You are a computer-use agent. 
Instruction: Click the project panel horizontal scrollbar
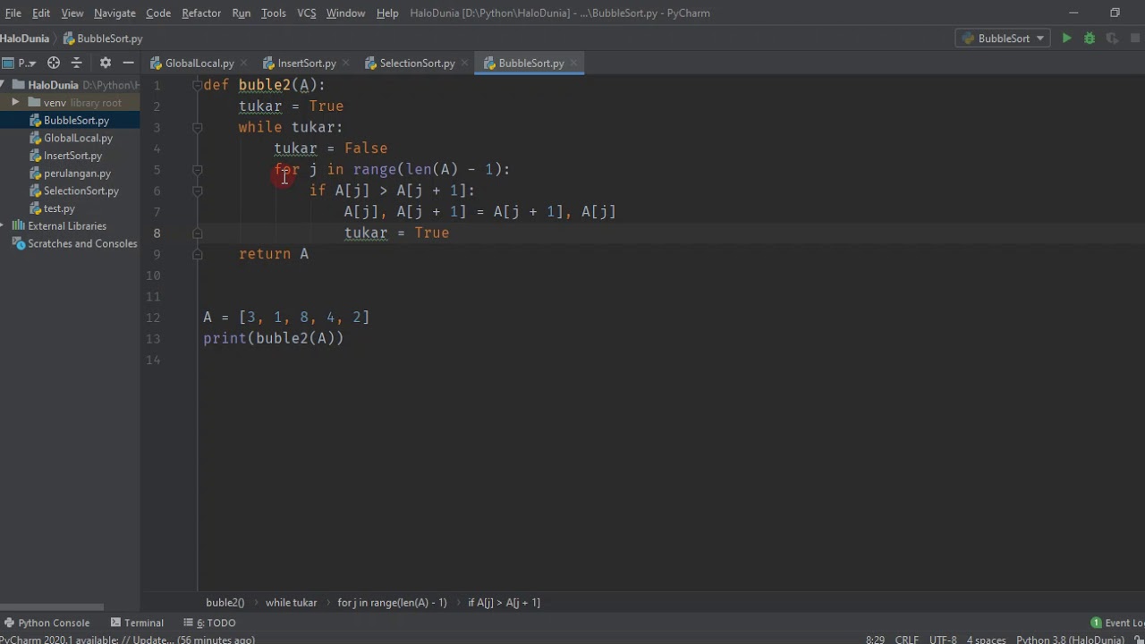pos(52,606)
